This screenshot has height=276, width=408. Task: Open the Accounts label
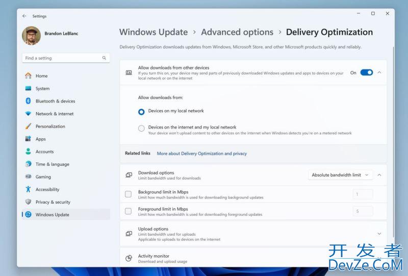(44, 152)
